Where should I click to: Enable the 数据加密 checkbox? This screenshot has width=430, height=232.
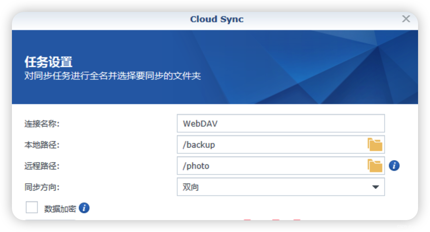coord(32,208)
